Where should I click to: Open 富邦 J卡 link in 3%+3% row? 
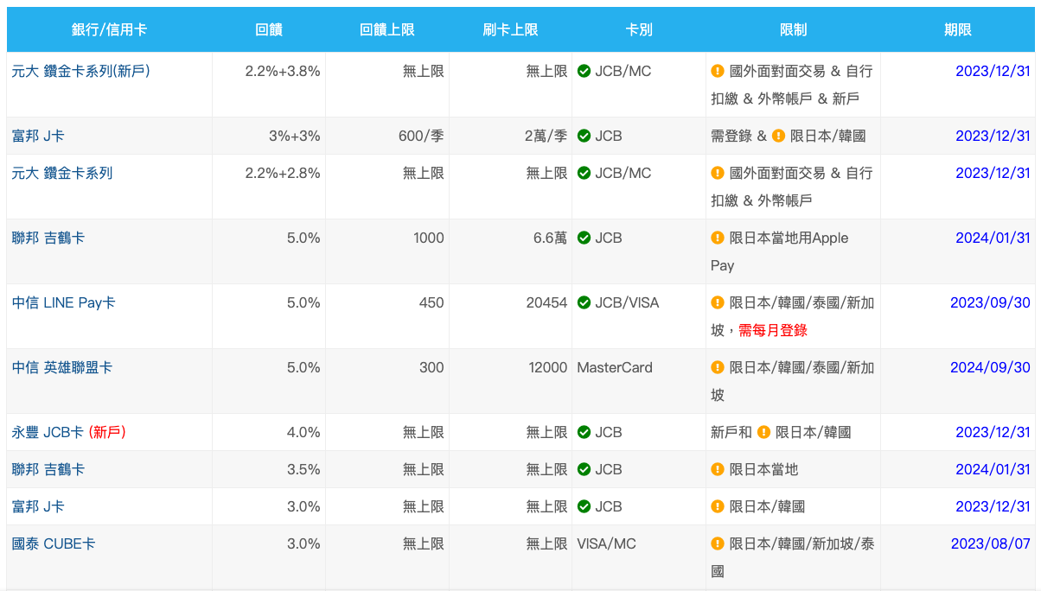pyautogui.click(x=38, y=136)
